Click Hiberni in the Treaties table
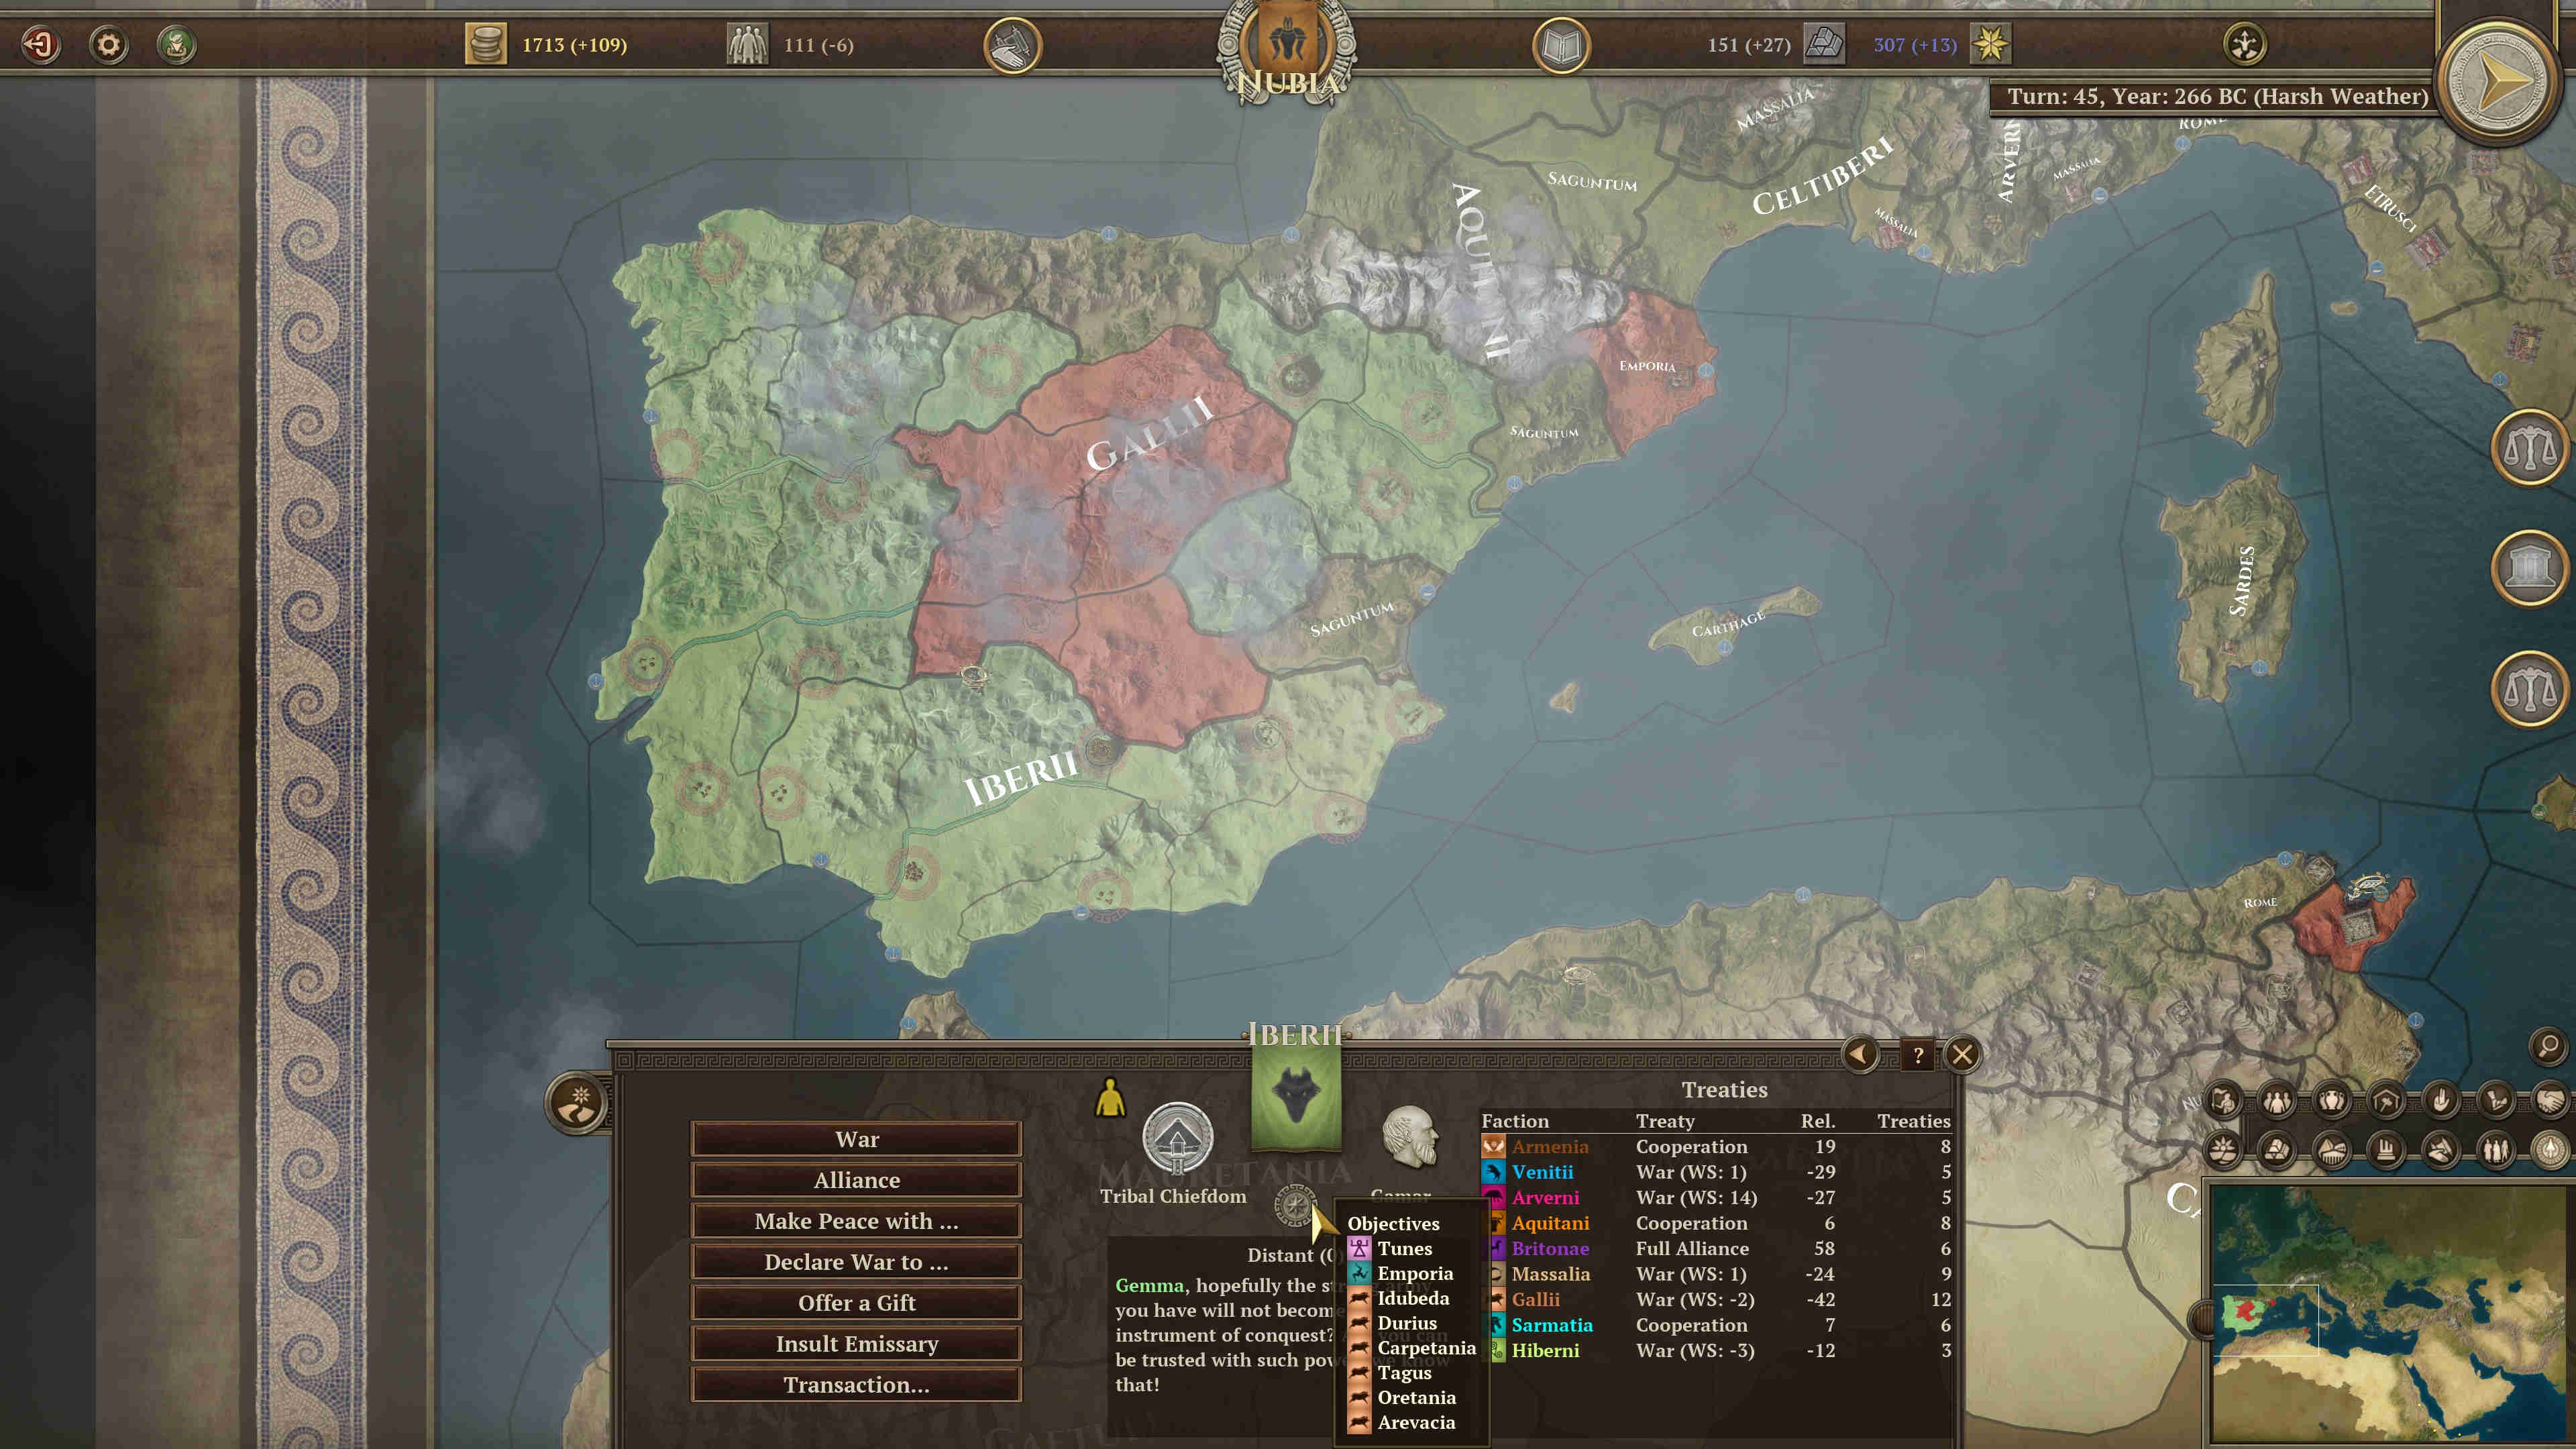 (1715, 1351)
